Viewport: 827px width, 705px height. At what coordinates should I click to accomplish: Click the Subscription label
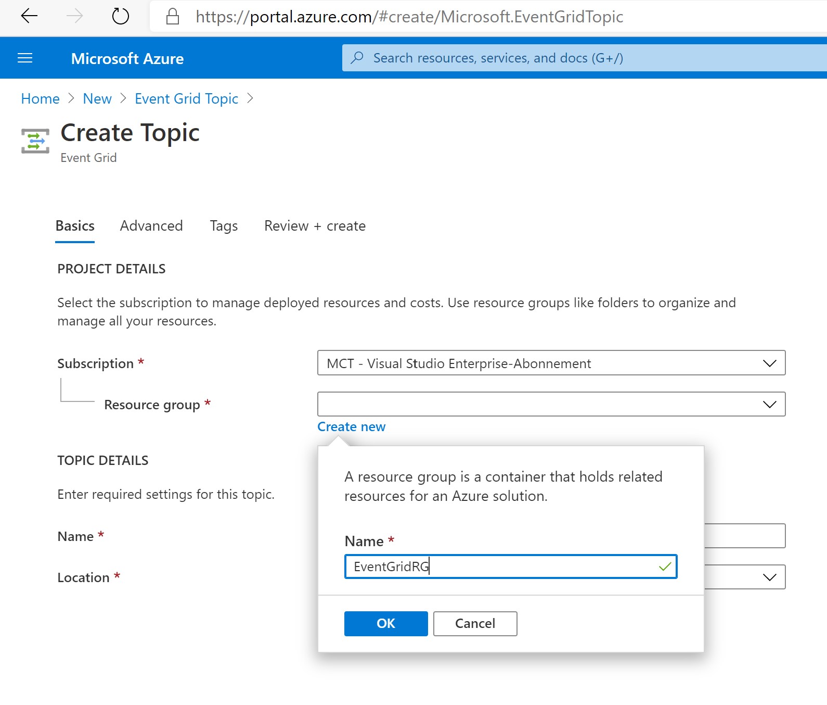click(96, 363)
